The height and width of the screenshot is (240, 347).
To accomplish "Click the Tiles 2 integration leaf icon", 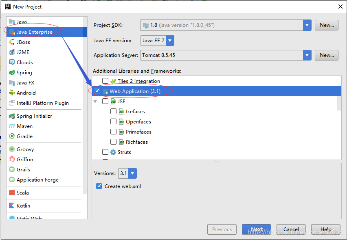I will click(x=113, y=81).
